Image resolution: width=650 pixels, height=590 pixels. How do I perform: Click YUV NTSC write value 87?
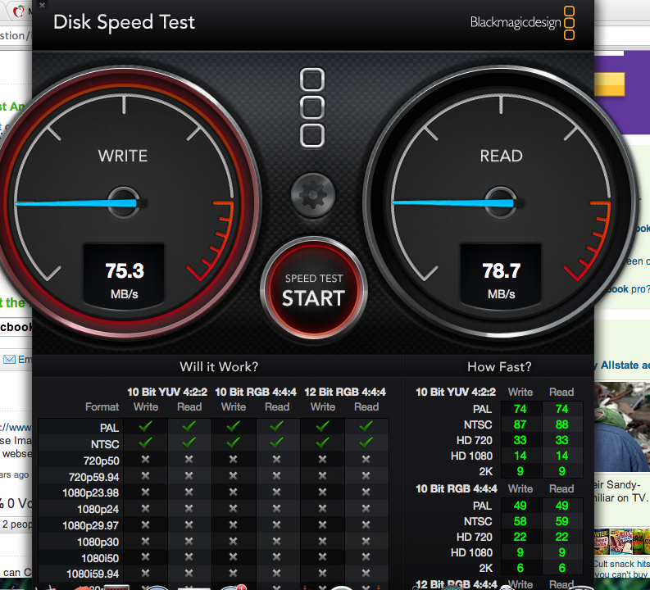520,424
